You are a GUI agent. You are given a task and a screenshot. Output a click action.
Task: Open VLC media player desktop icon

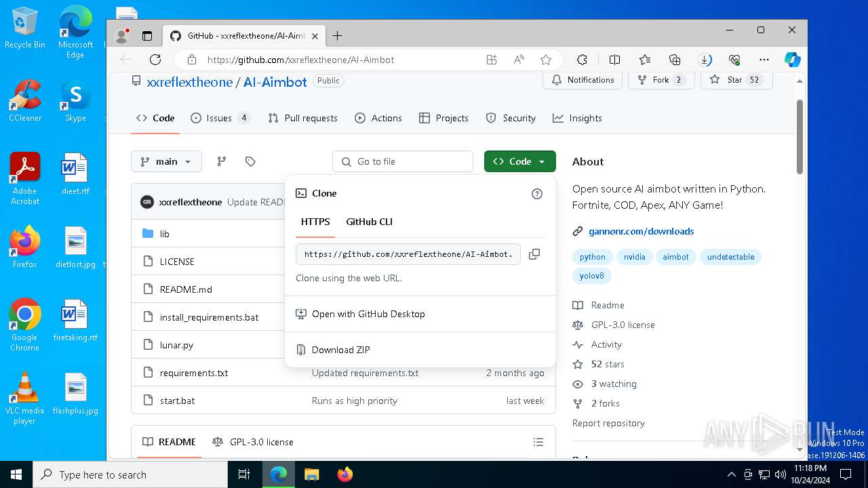(24, 399)
